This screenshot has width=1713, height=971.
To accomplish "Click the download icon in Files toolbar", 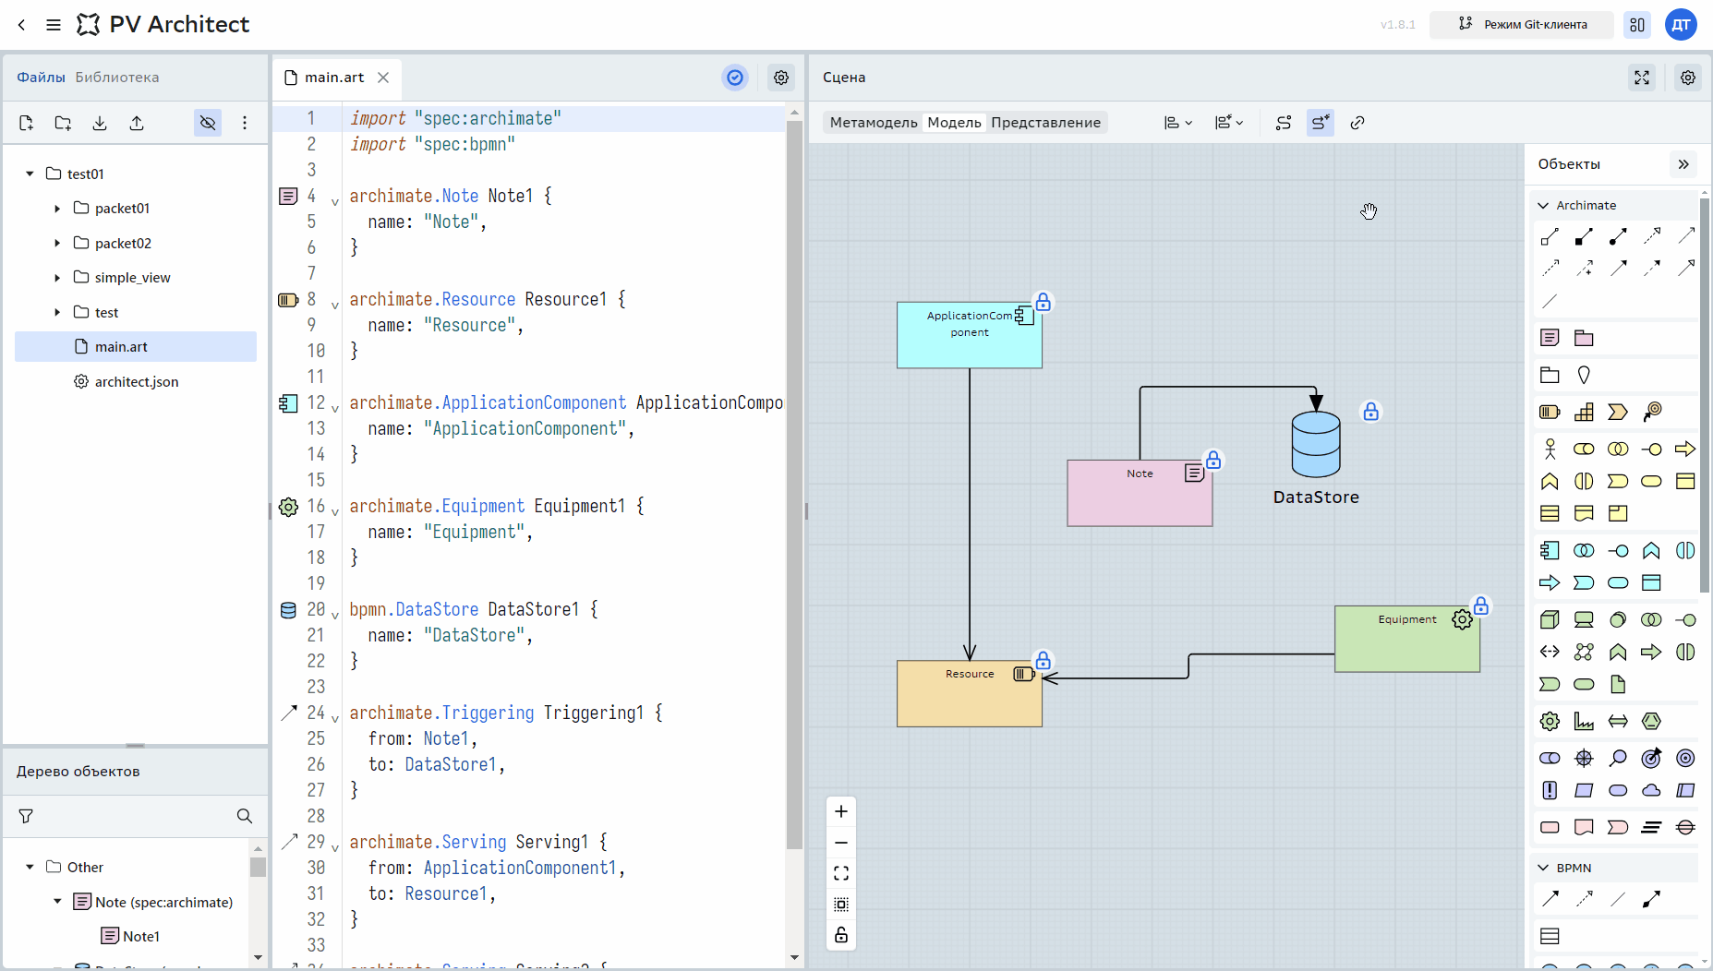I will (100, 123).
